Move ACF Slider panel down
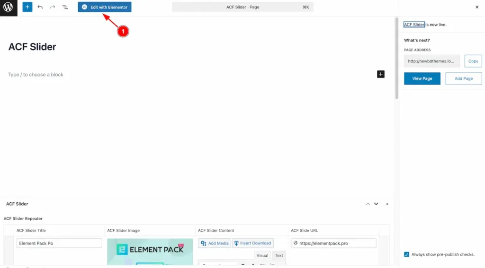Screen dimensions: 485x268 (376, 204)
